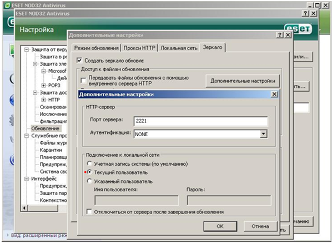Maximize the ESET NOD32 Antivirus main window

317,6
